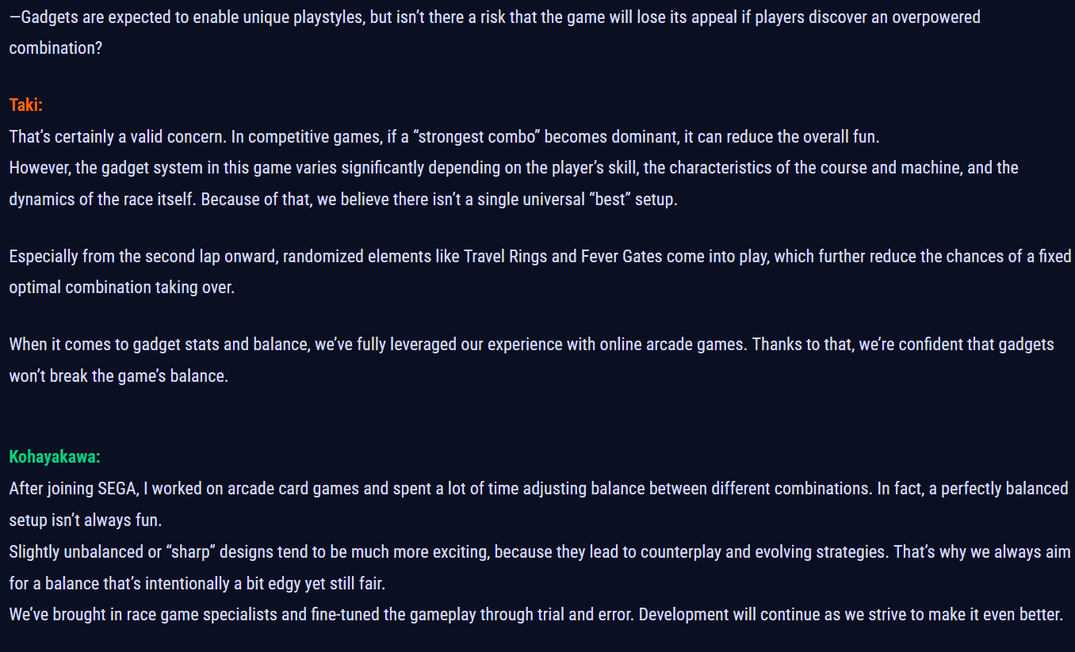This screenshot has height=652, width=1075.
Task: Click the orange "Taki:" speaker name
Action: click(25, 105)
